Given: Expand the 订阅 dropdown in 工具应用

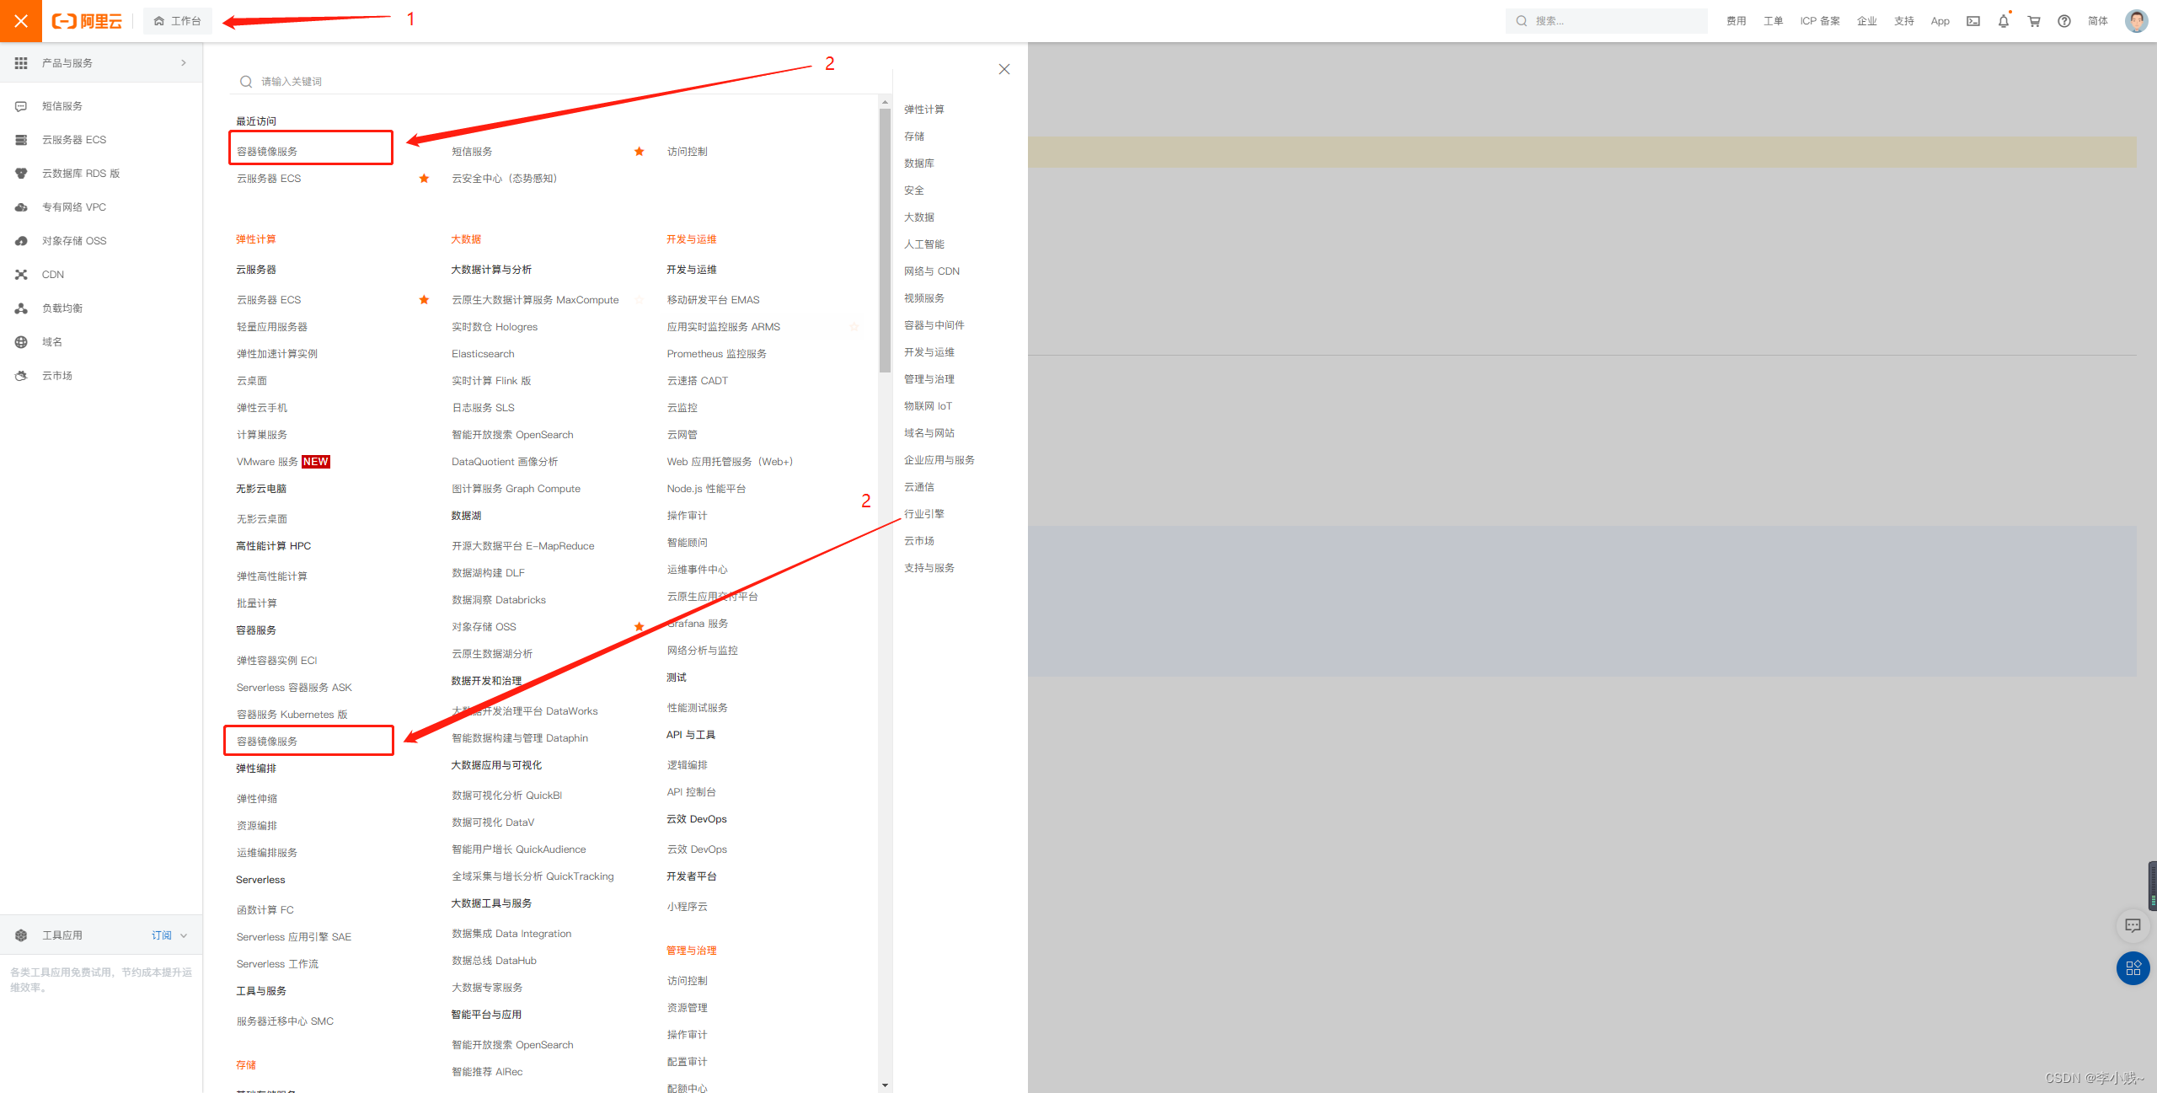Looking at the screenshot, I should (169, 935).
